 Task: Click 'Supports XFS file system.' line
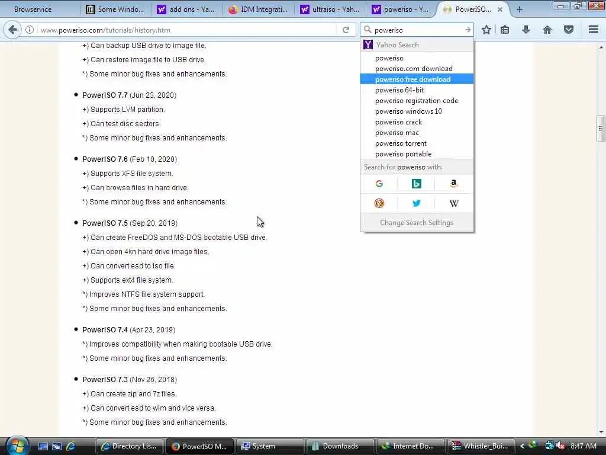coord(128,174)
